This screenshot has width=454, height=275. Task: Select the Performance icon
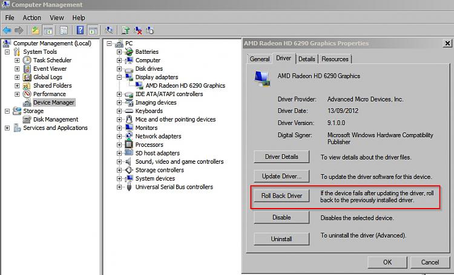[27, 94]
